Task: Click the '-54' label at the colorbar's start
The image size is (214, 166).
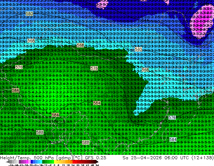Action: [x=11, y=165]
